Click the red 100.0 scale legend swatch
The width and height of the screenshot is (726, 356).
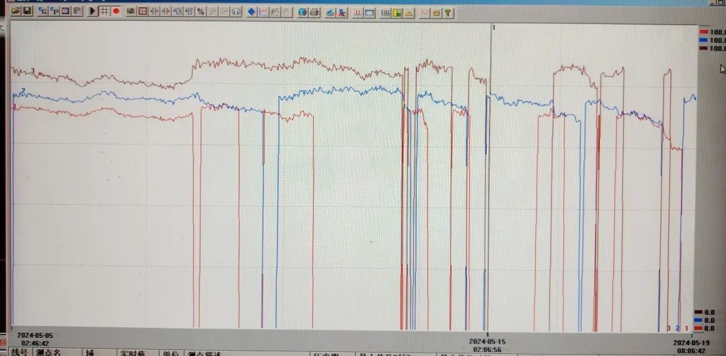point(703,32)
